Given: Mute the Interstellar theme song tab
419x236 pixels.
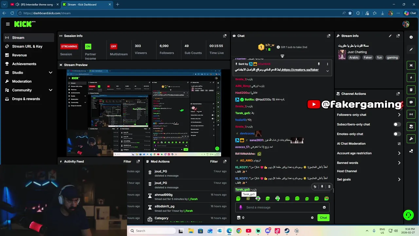Looking at the screenshot, I should 17,5.
